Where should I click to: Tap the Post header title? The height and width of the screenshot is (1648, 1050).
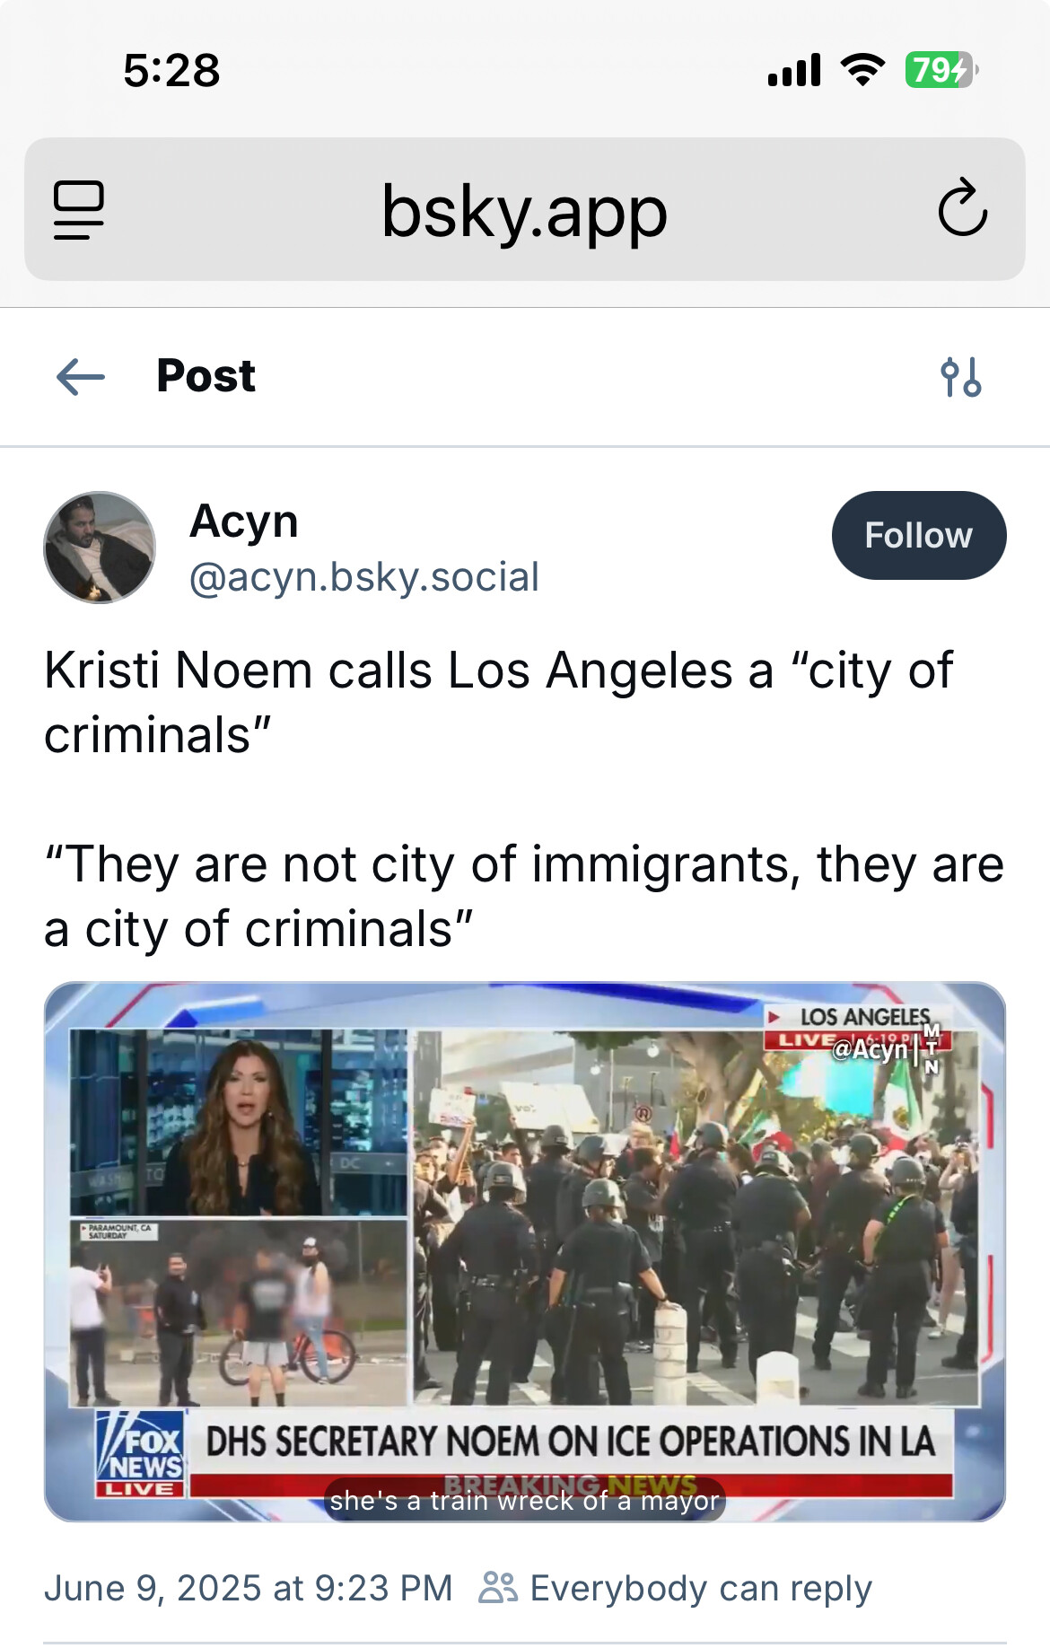[206, 376]
